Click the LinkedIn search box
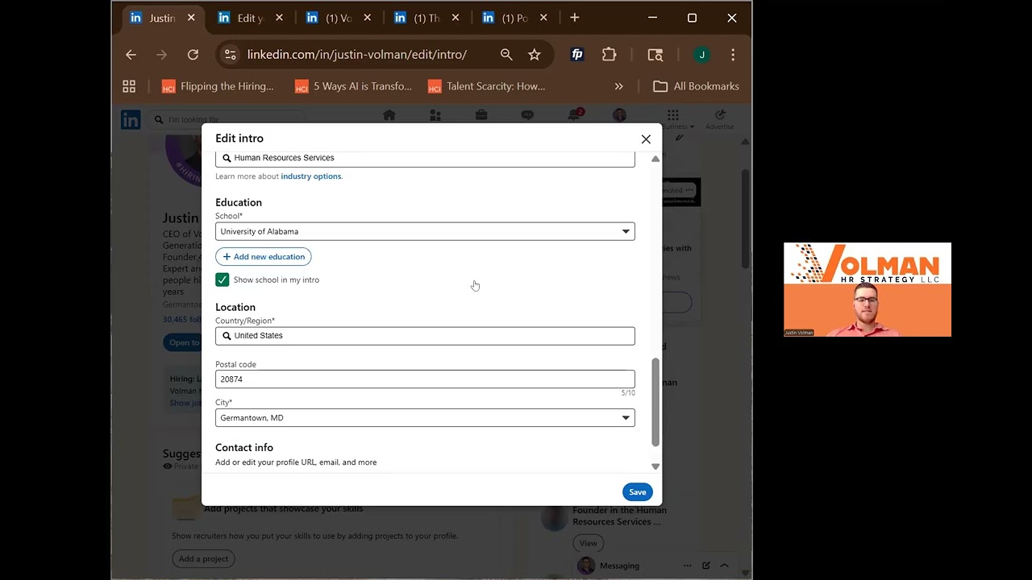The height and width of the screenshot is (580, 1032). pyautogui.click(x=228, y=119)
